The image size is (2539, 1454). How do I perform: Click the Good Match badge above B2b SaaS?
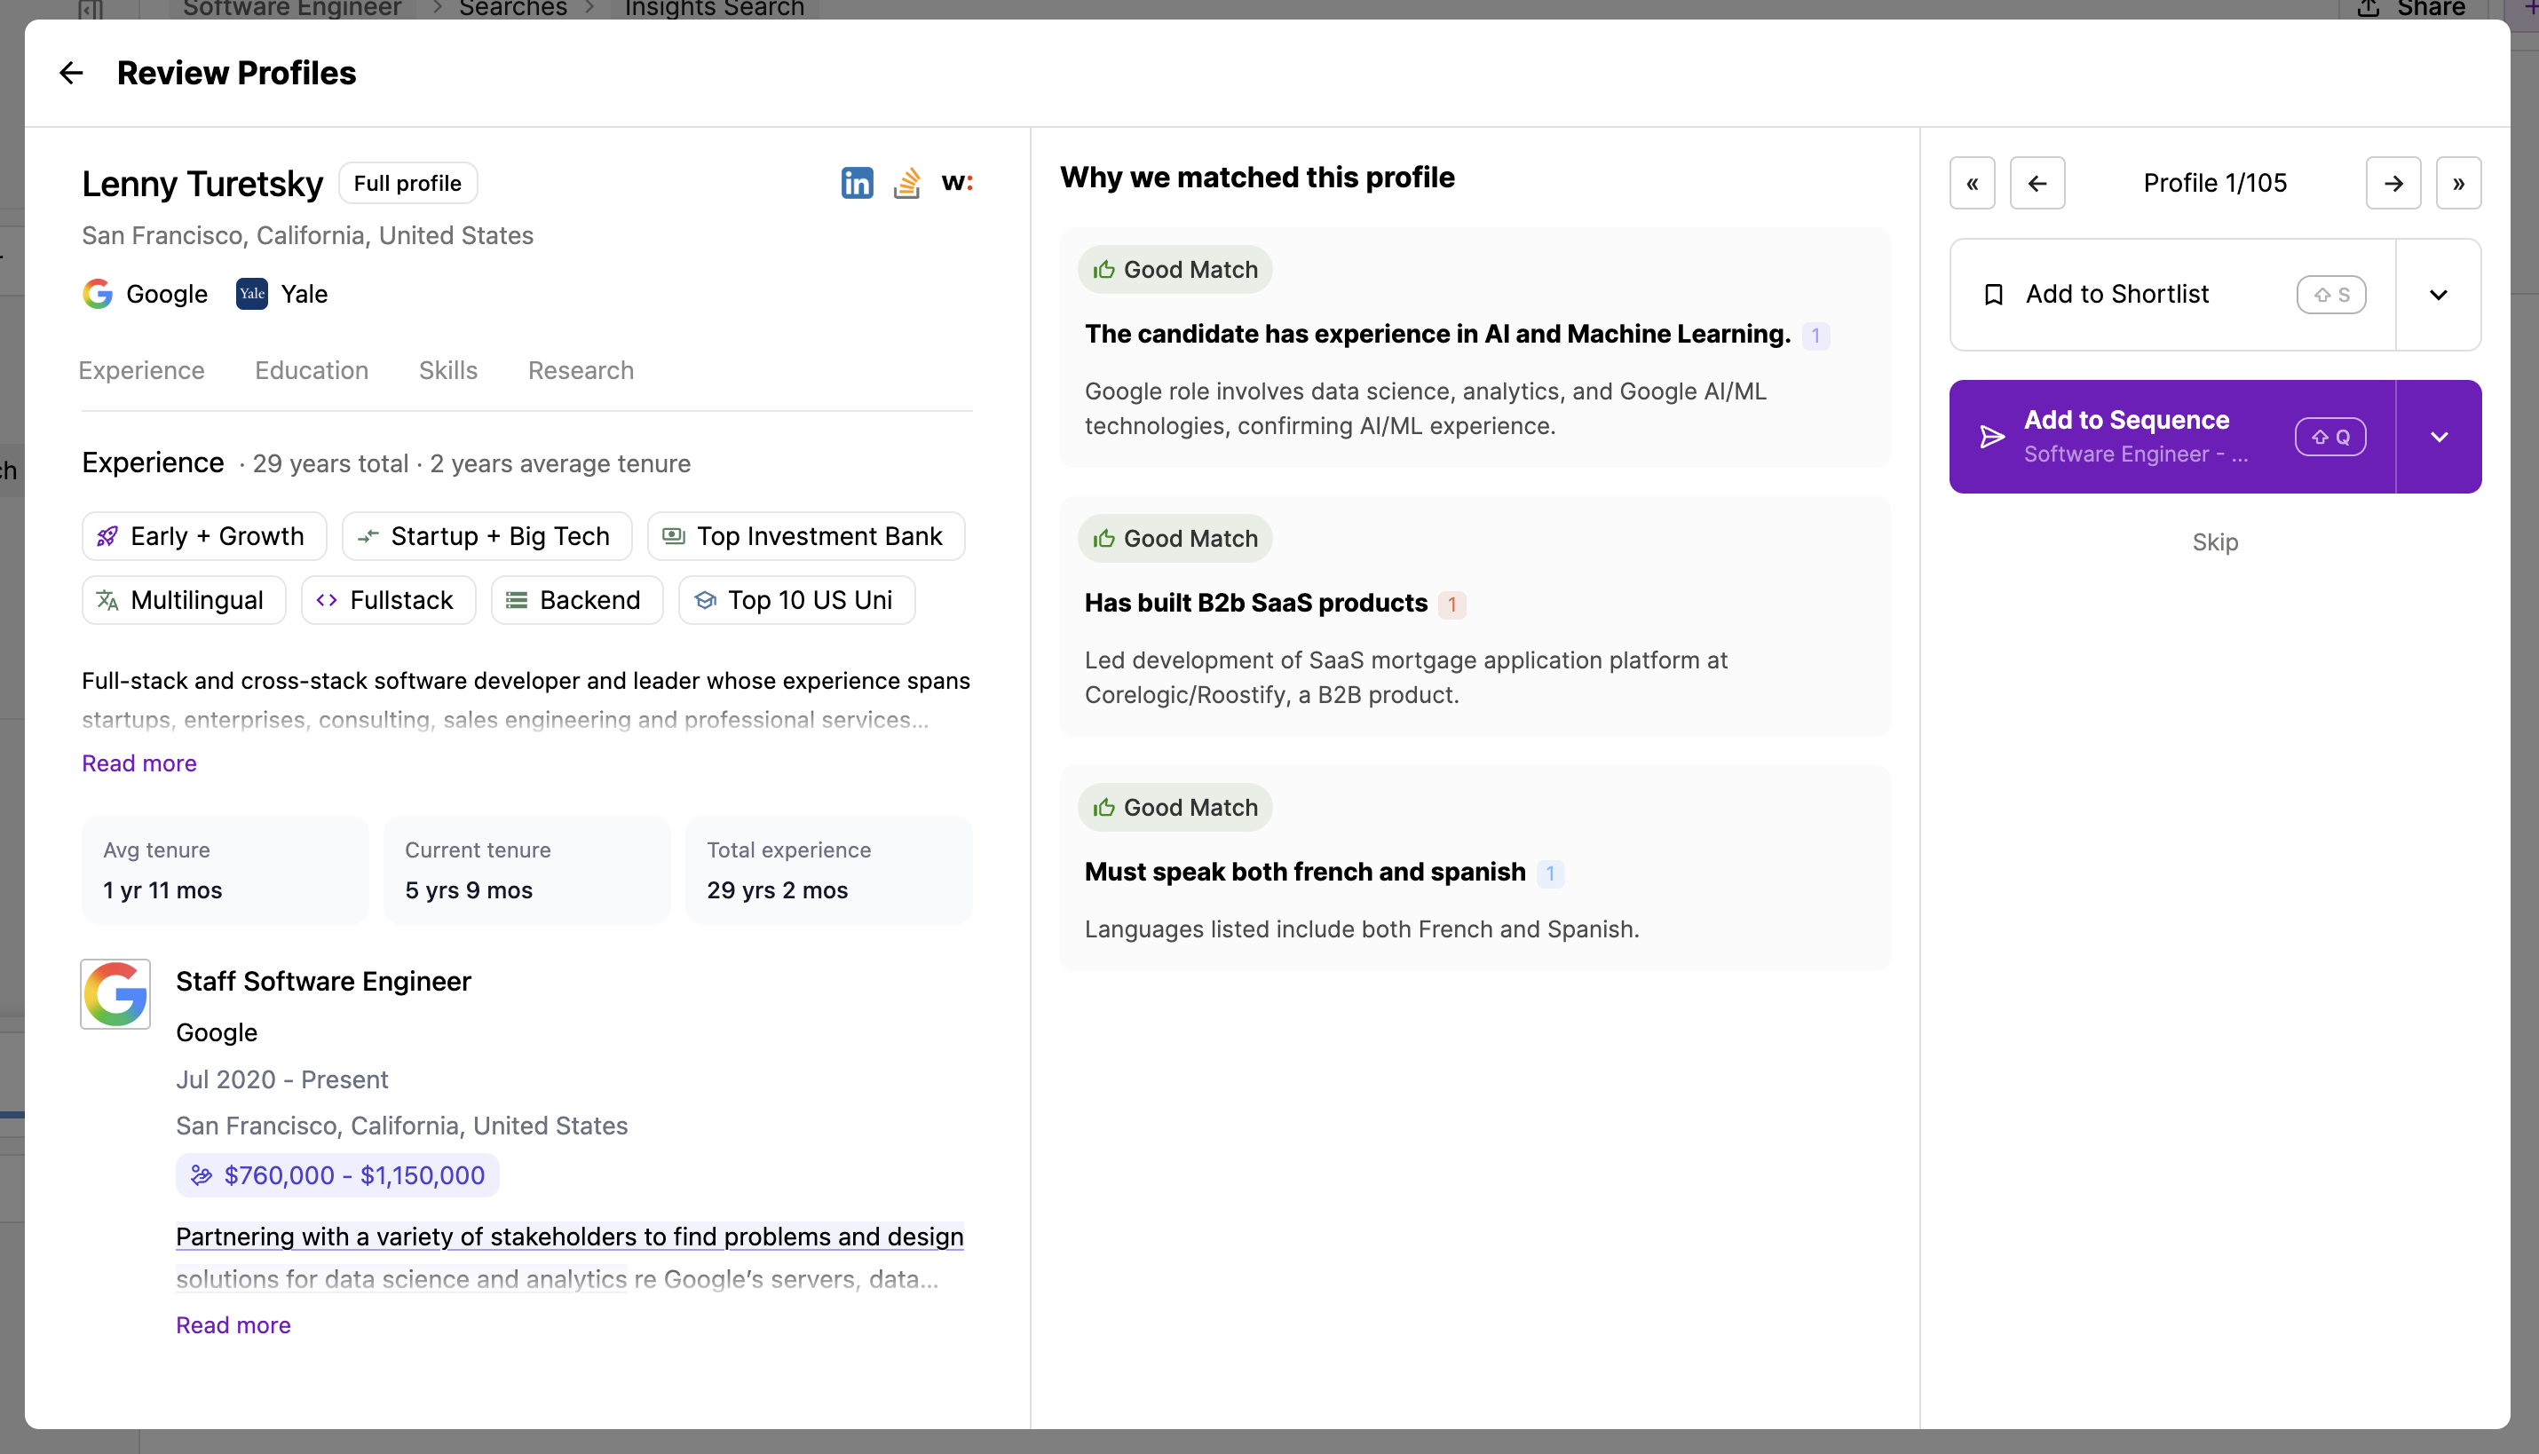pyautogui.click(x=1175, y=538)
